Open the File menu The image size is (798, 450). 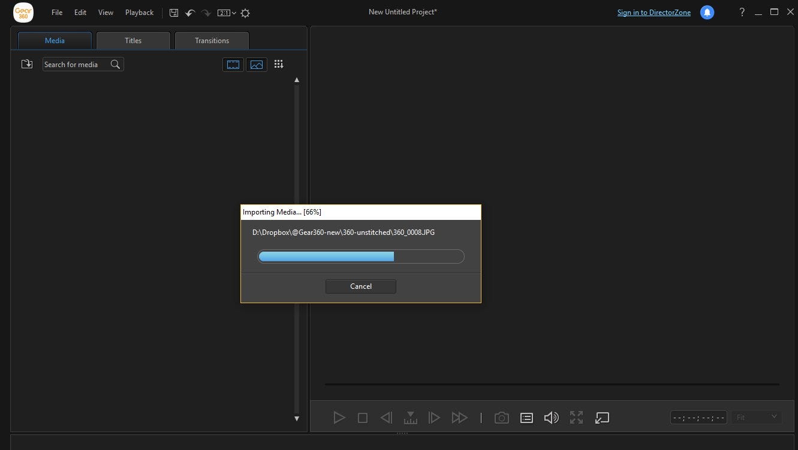[x=57, y=13]
